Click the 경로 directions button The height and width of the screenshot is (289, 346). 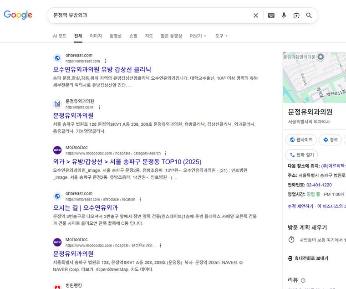click(331, 139)
